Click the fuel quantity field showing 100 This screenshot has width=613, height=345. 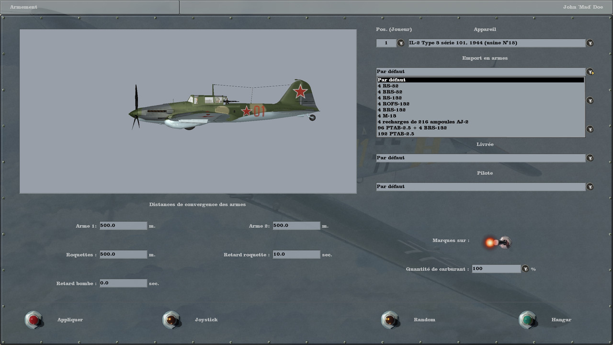click(x=496, y=269)
